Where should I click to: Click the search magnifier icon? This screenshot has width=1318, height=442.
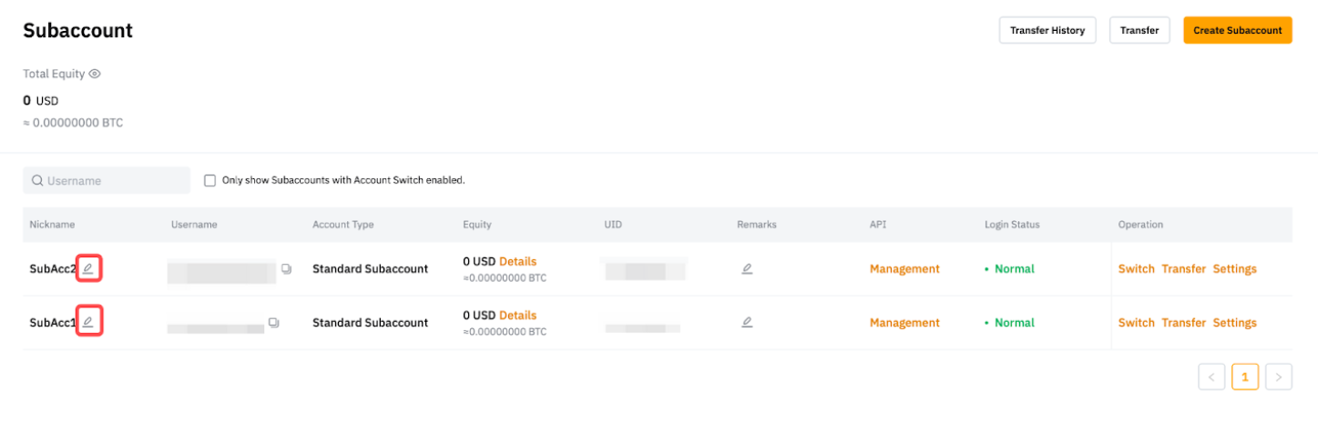(x=37, y=180)
